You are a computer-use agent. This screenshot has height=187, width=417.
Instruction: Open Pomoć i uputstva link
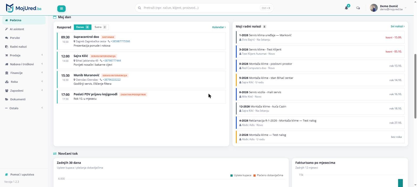[20, 175]
